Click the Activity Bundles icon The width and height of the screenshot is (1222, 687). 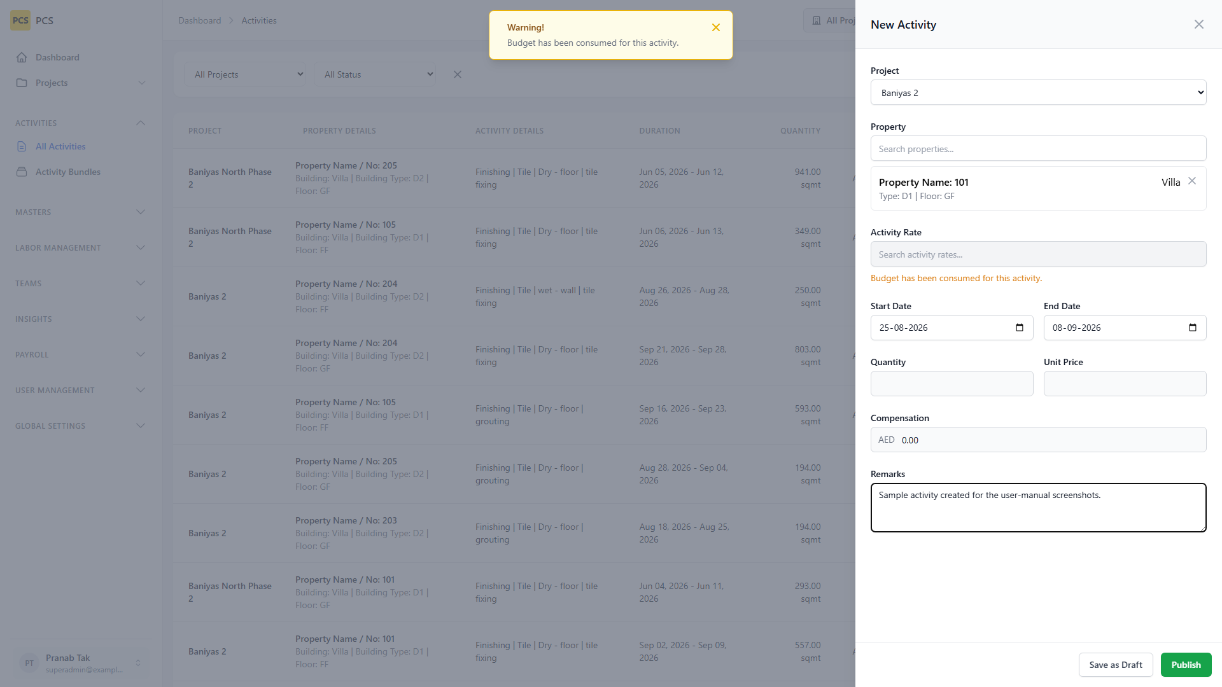coord(22,172)
